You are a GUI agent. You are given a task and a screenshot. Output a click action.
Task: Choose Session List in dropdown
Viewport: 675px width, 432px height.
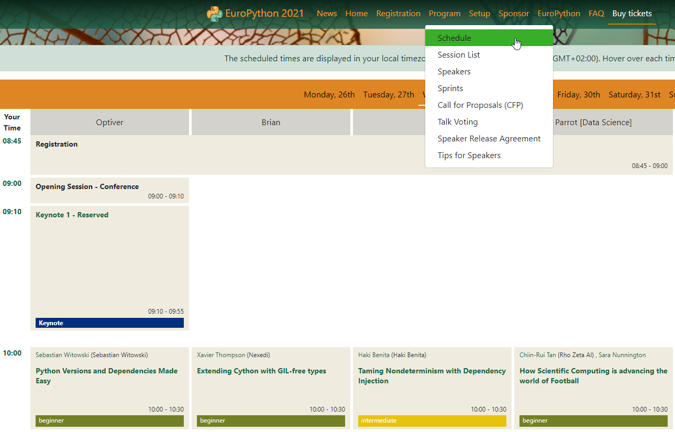(459, 55)
